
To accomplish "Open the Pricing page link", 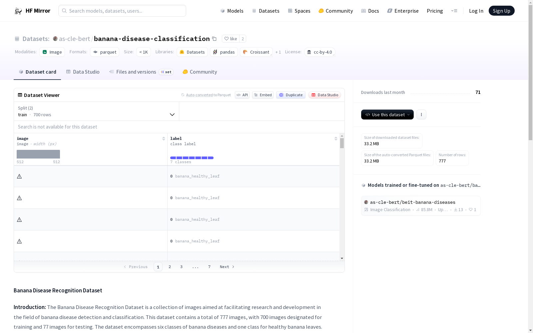I will tap(435, 11).
